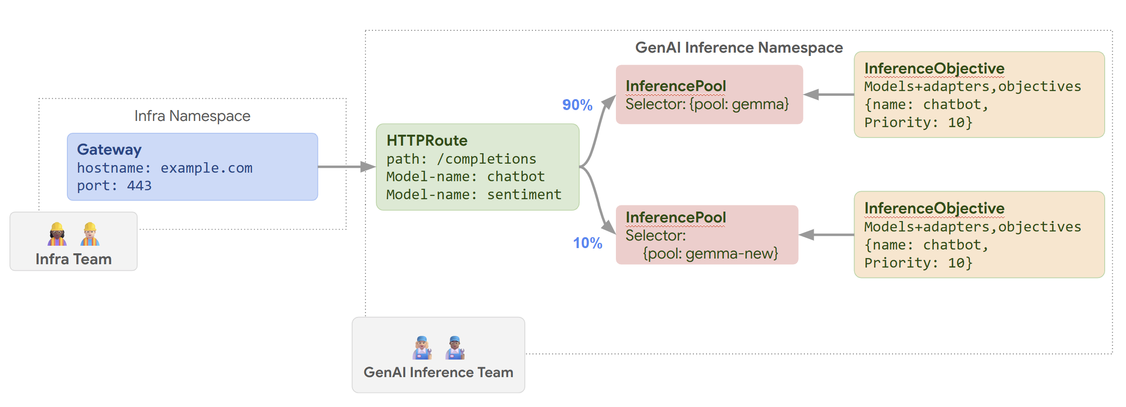
Task: Click the right construction worker icon above Infra Team
Action: [90, 234]
